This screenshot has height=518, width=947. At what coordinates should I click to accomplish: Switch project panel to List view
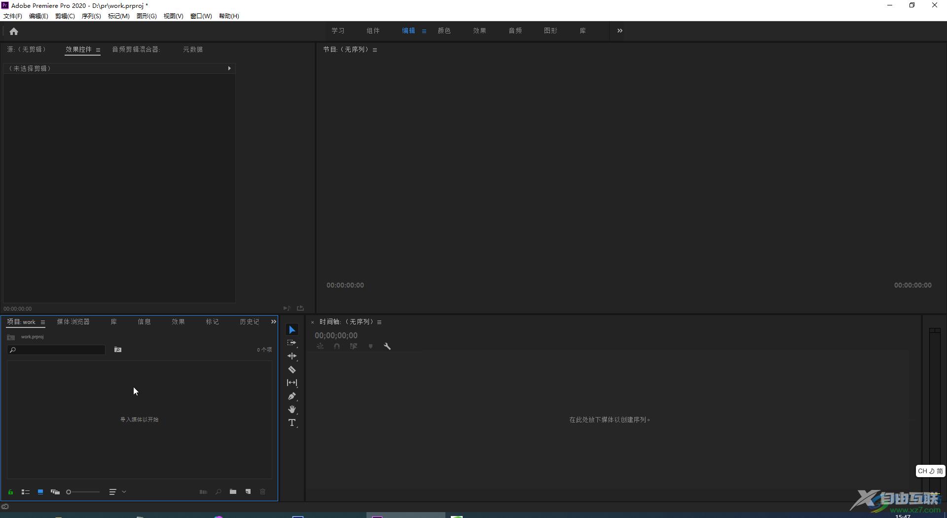(x=26, y=492)
